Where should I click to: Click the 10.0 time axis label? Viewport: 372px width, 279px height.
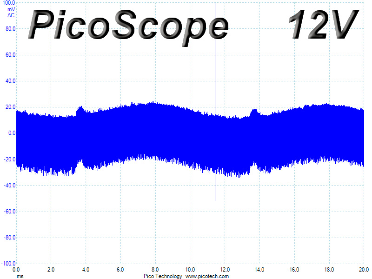[x=190, y=270]
